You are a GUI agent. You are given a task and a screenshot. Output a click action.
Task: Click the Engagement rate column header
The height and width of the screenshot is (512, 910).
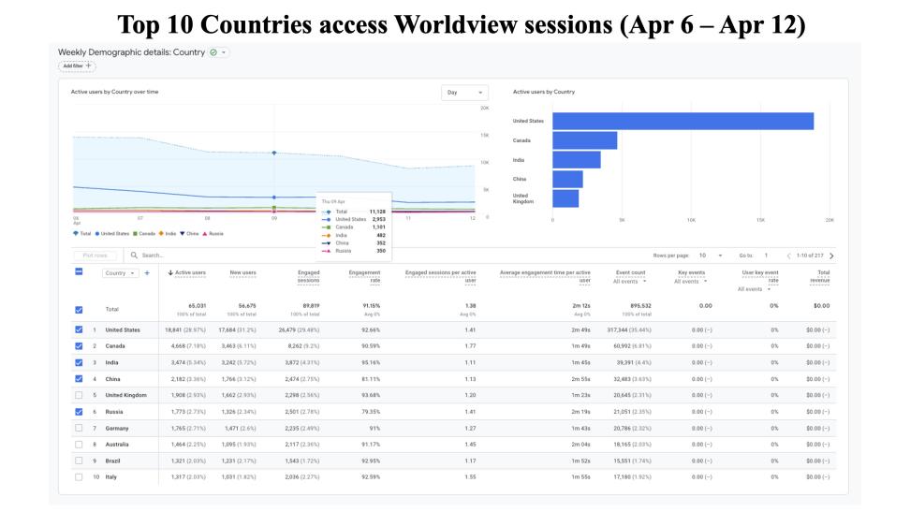[364, 276]
